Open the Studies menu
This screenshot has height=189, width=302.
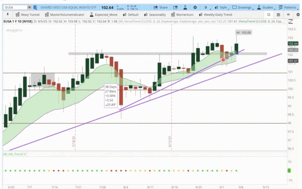tap(266, 7)
